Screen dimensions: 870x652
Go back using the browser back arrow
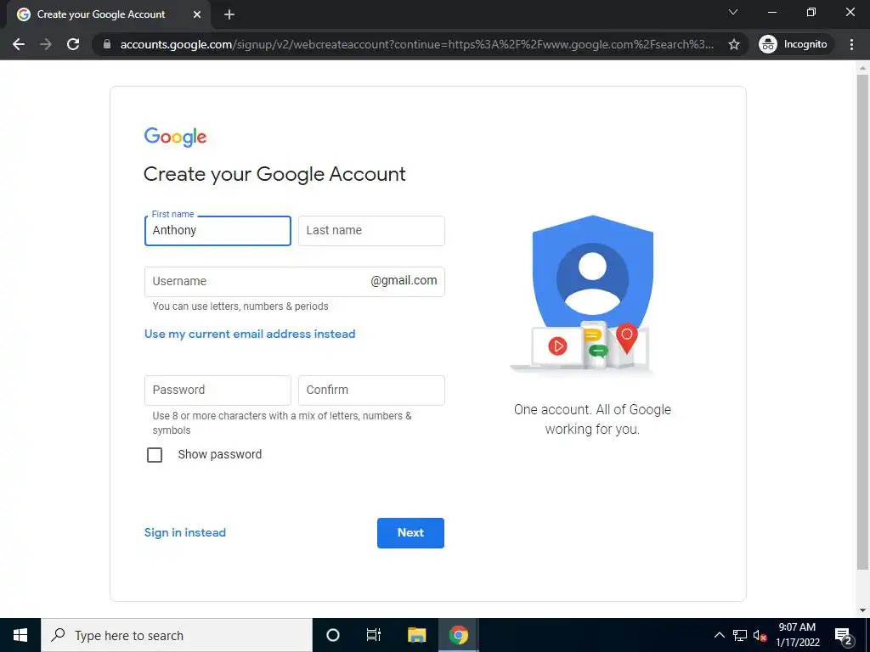tap(19, 44)
